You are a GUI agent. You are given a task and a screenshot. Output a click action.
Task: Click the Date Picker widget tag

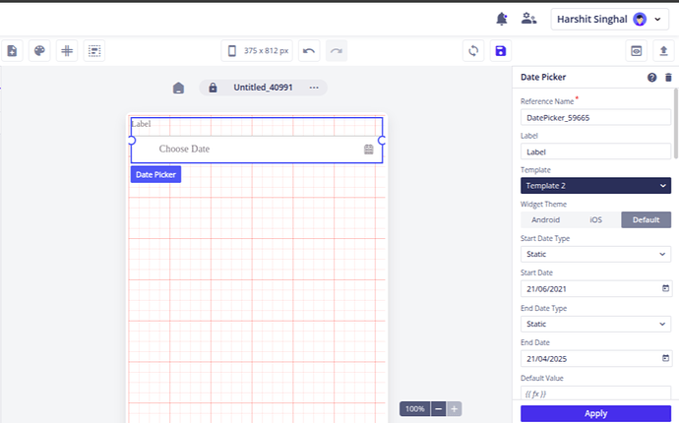click(x=155, y=174)
